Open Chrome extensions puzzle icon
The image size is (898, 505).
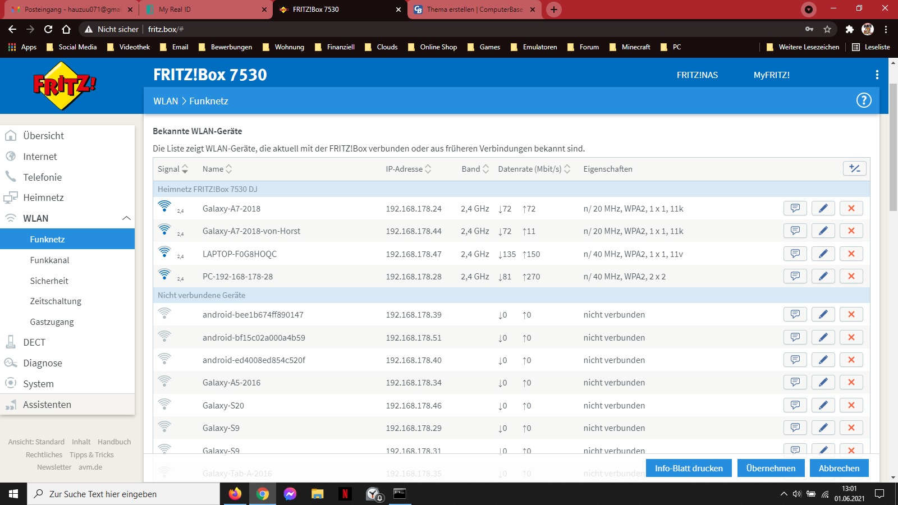pos(849,29)
